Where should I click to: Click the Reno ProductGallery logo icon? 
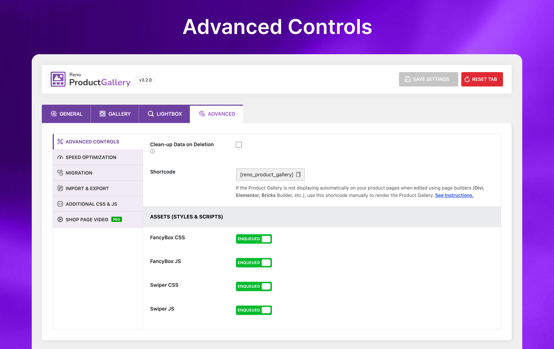click(x=58, y=79)
